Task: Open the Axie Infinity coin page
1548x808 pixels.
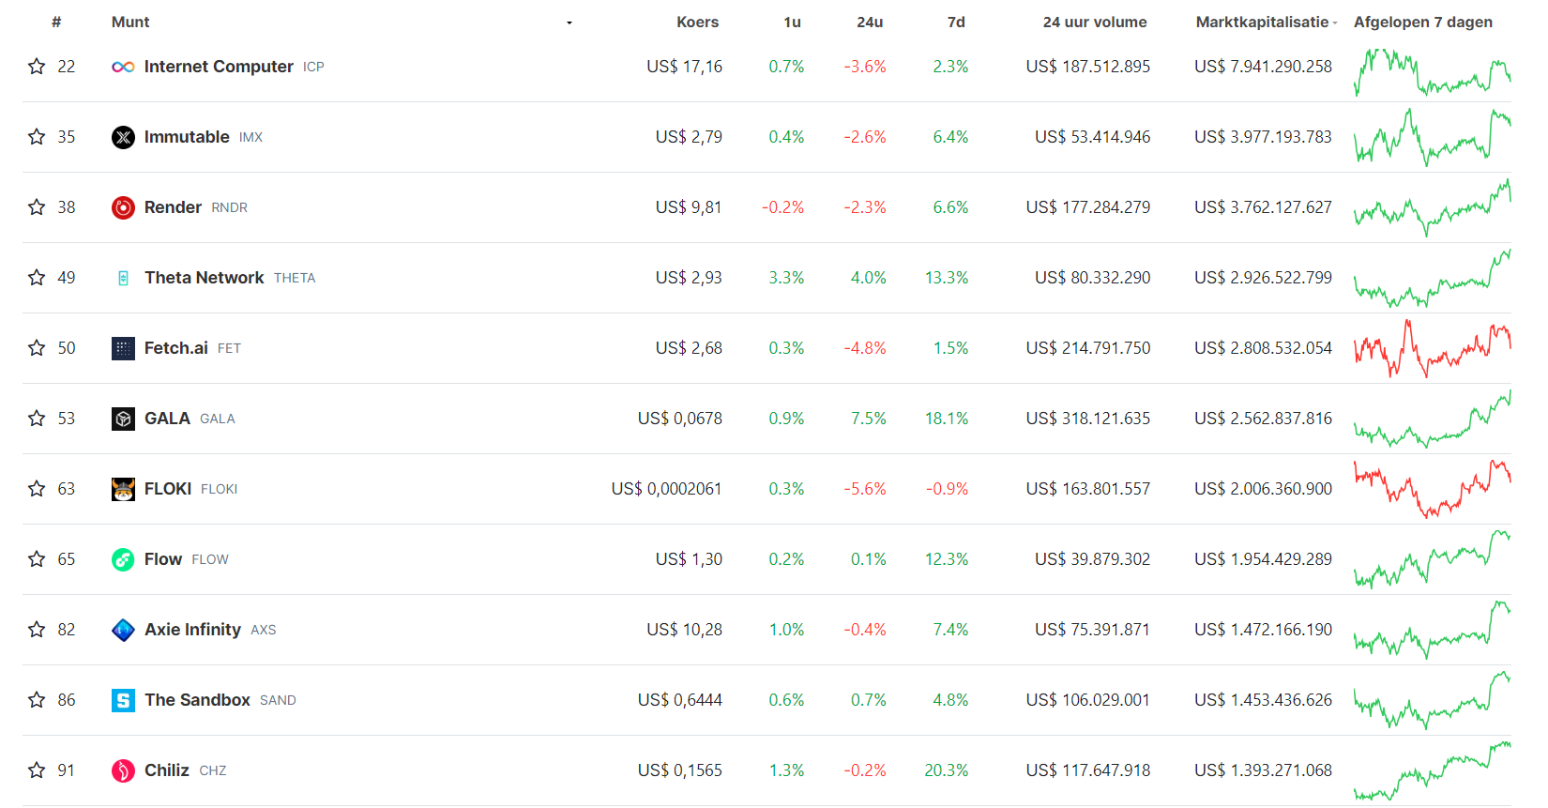Action: point(192,630)
